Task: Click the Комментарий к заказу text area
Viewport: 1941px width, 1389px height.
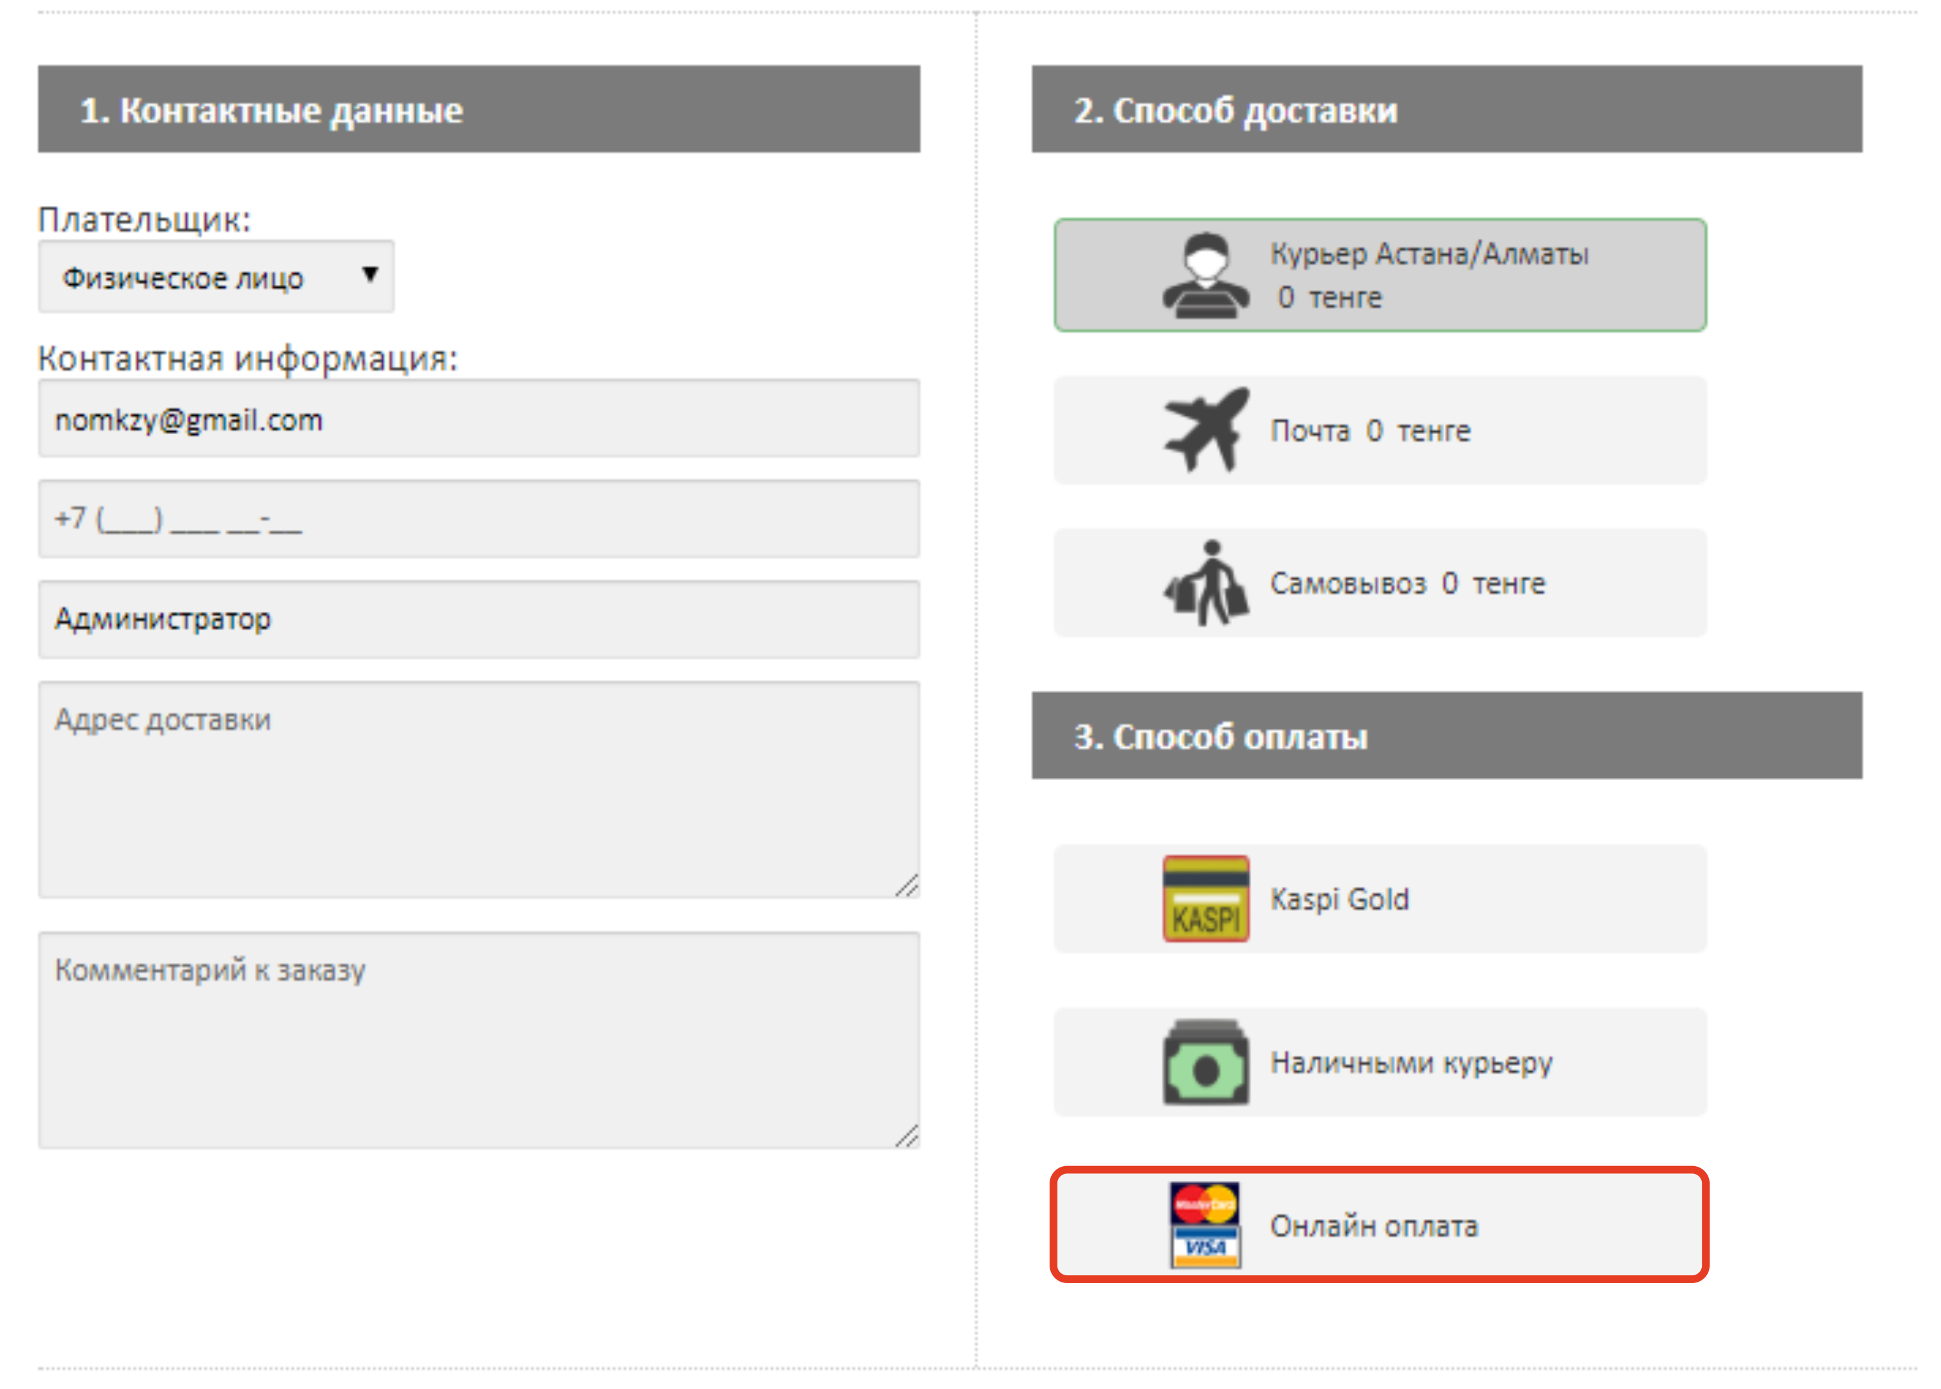Action: tap(479, 1040)
